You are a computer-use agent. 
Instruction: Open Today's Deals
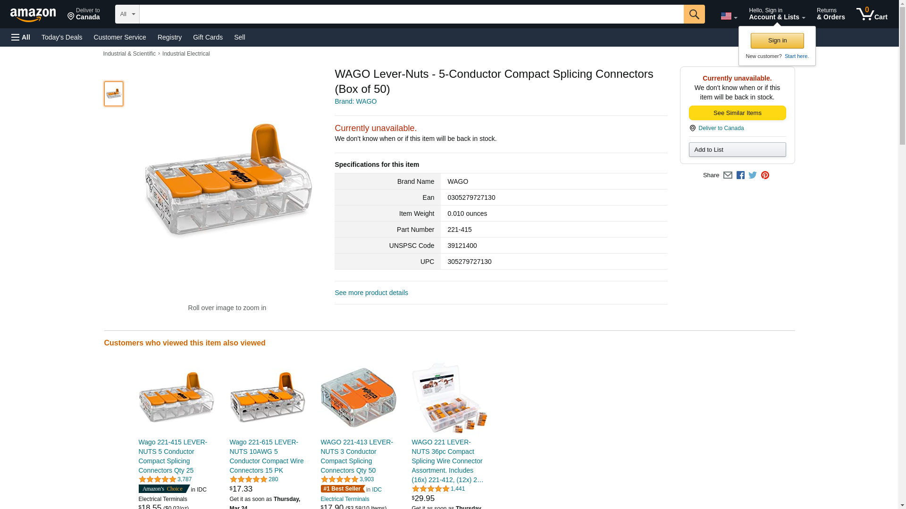[62, 37]
